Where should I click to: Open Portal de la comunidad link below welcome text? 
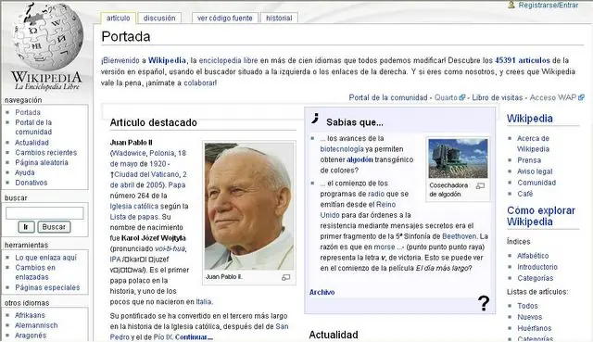(387, 97)
